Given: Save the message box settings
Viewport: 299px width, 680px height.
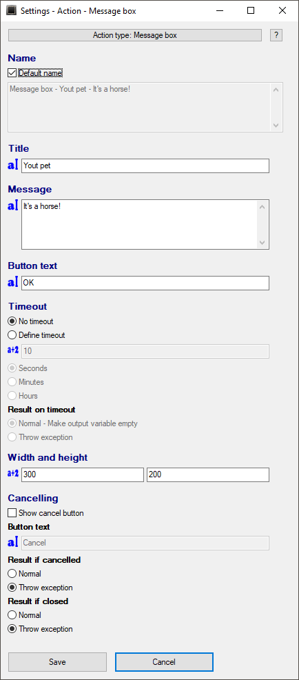Looking at the screenshot, I should pos(57,662).
